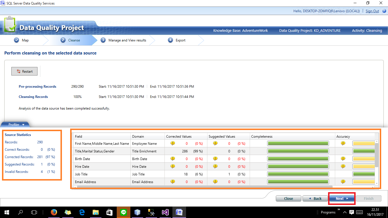Image resolution: width=388 pixels, height=218 pixels.
Task: Open Visual Studio from the taskbar
Action: click(165, 212)
